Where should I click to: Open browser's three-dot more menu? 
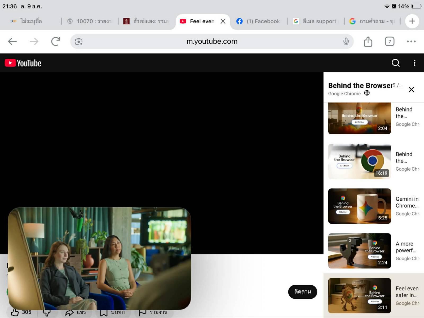[x=411, y=42]
